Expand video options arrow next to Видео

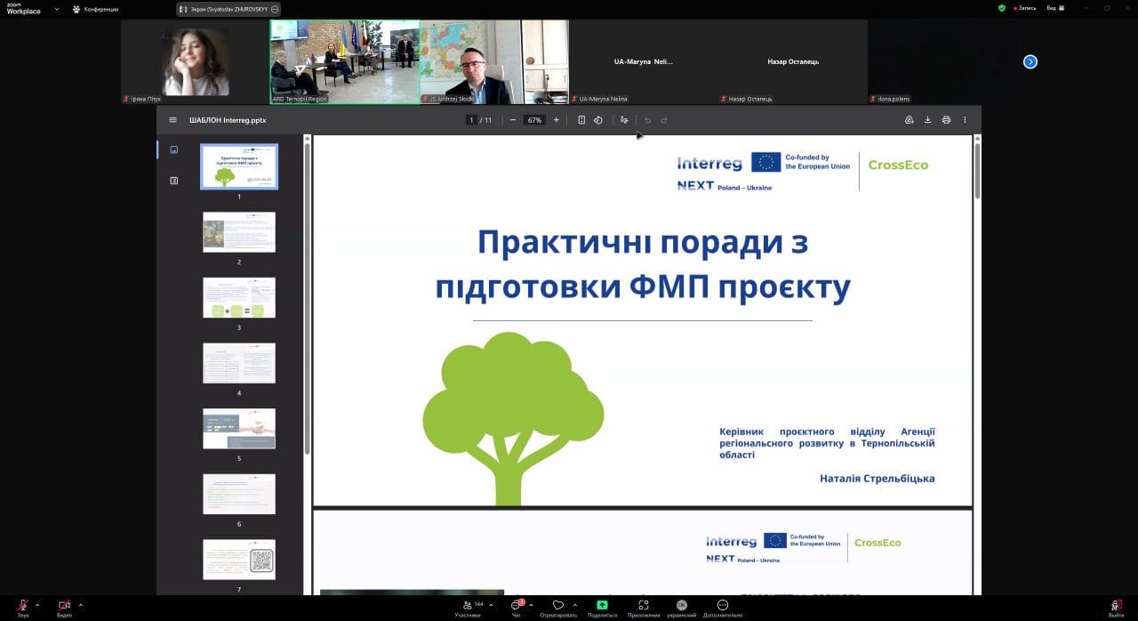(81, 604)
